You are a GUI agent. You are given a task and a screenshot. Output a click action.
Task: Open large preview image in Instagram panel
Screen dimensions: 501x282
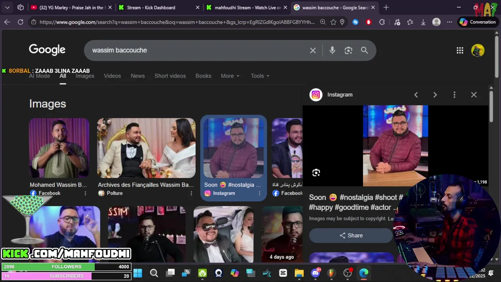click(x=395, y=146)
